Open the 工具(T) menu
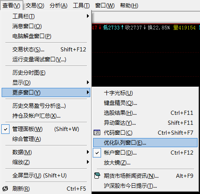The image size is (200, 194). tap(81, 5)
